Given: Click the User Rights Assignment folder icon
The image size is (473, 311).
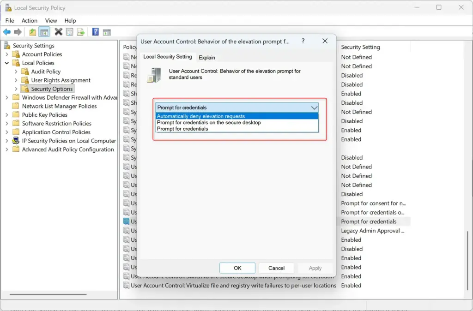Looking at the screenshot, I should 25,80.
